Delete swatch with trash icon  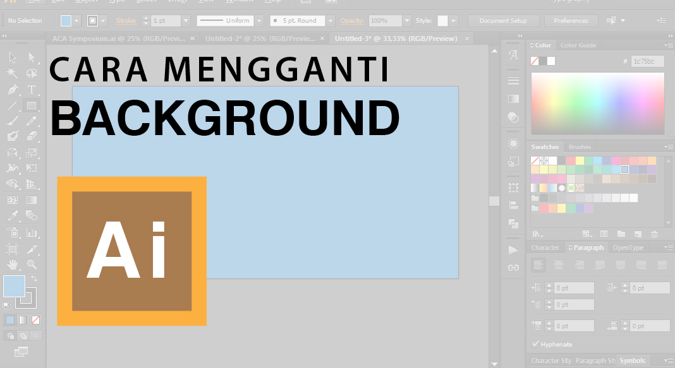(x=654, y=234)
